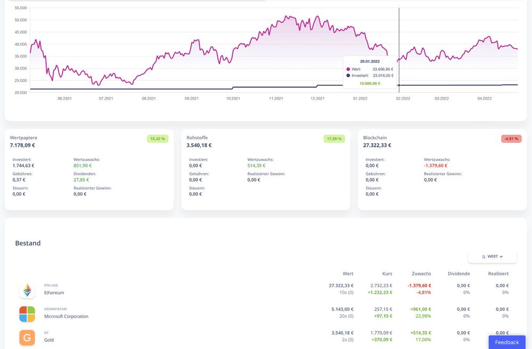532x349 pixels.
Task: Open the Gold holding name
Action: tap(49, 339)
